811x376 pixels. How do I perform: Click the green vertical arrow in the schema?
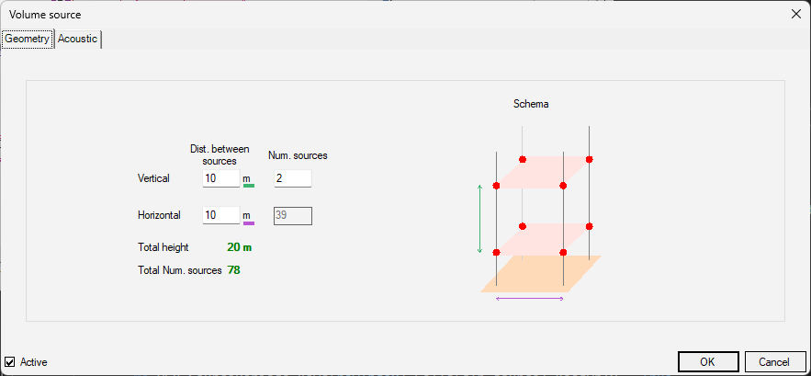tap(479, 219)
